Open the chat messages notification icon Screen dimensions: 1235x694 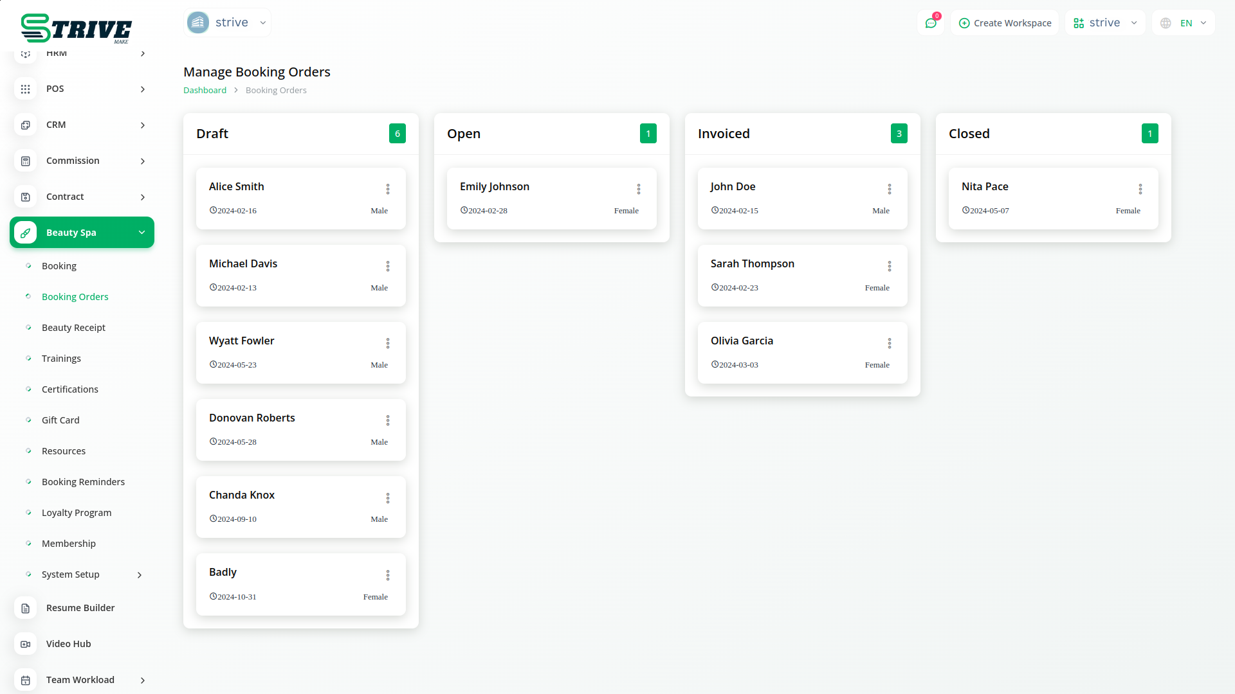930,23
